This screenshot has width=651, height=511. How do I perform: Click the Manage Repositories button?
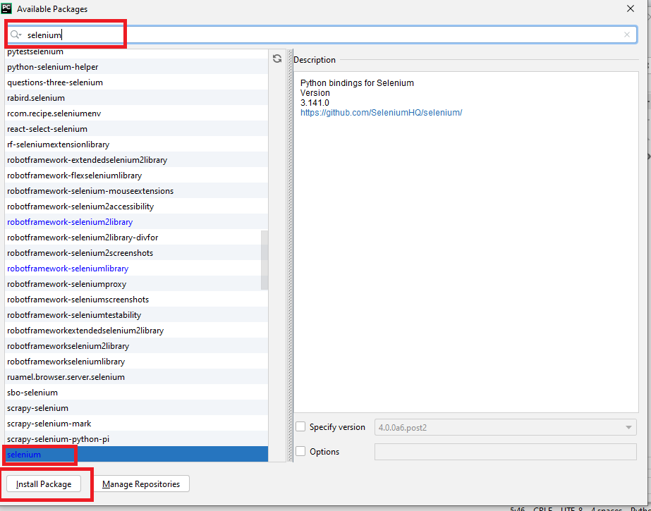[141, 484]
